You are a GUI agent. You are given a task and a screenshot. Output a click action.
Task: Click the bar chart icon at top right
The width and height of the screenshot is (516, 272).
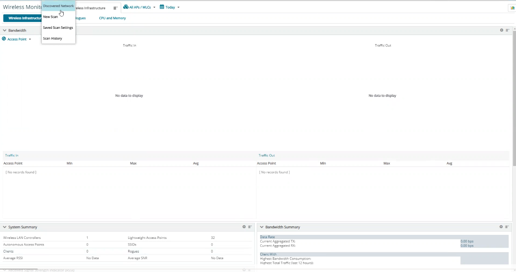(513, 8)
